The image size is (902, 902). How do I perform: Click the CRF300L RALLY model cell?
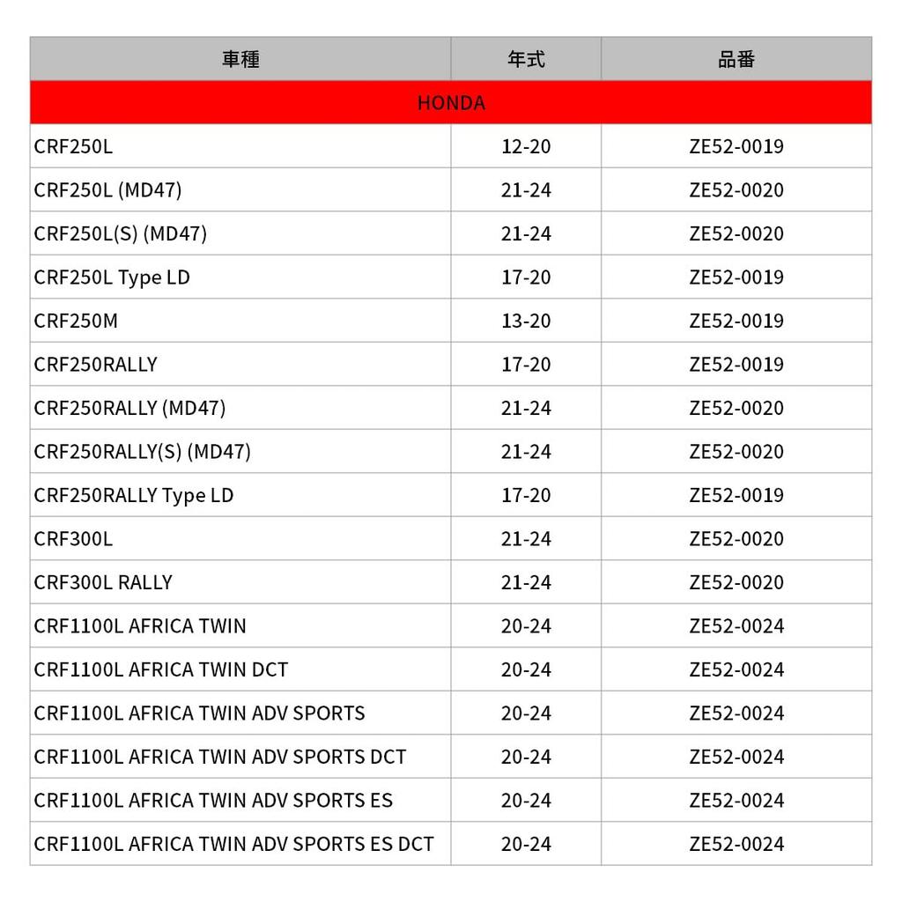(103, 582)
